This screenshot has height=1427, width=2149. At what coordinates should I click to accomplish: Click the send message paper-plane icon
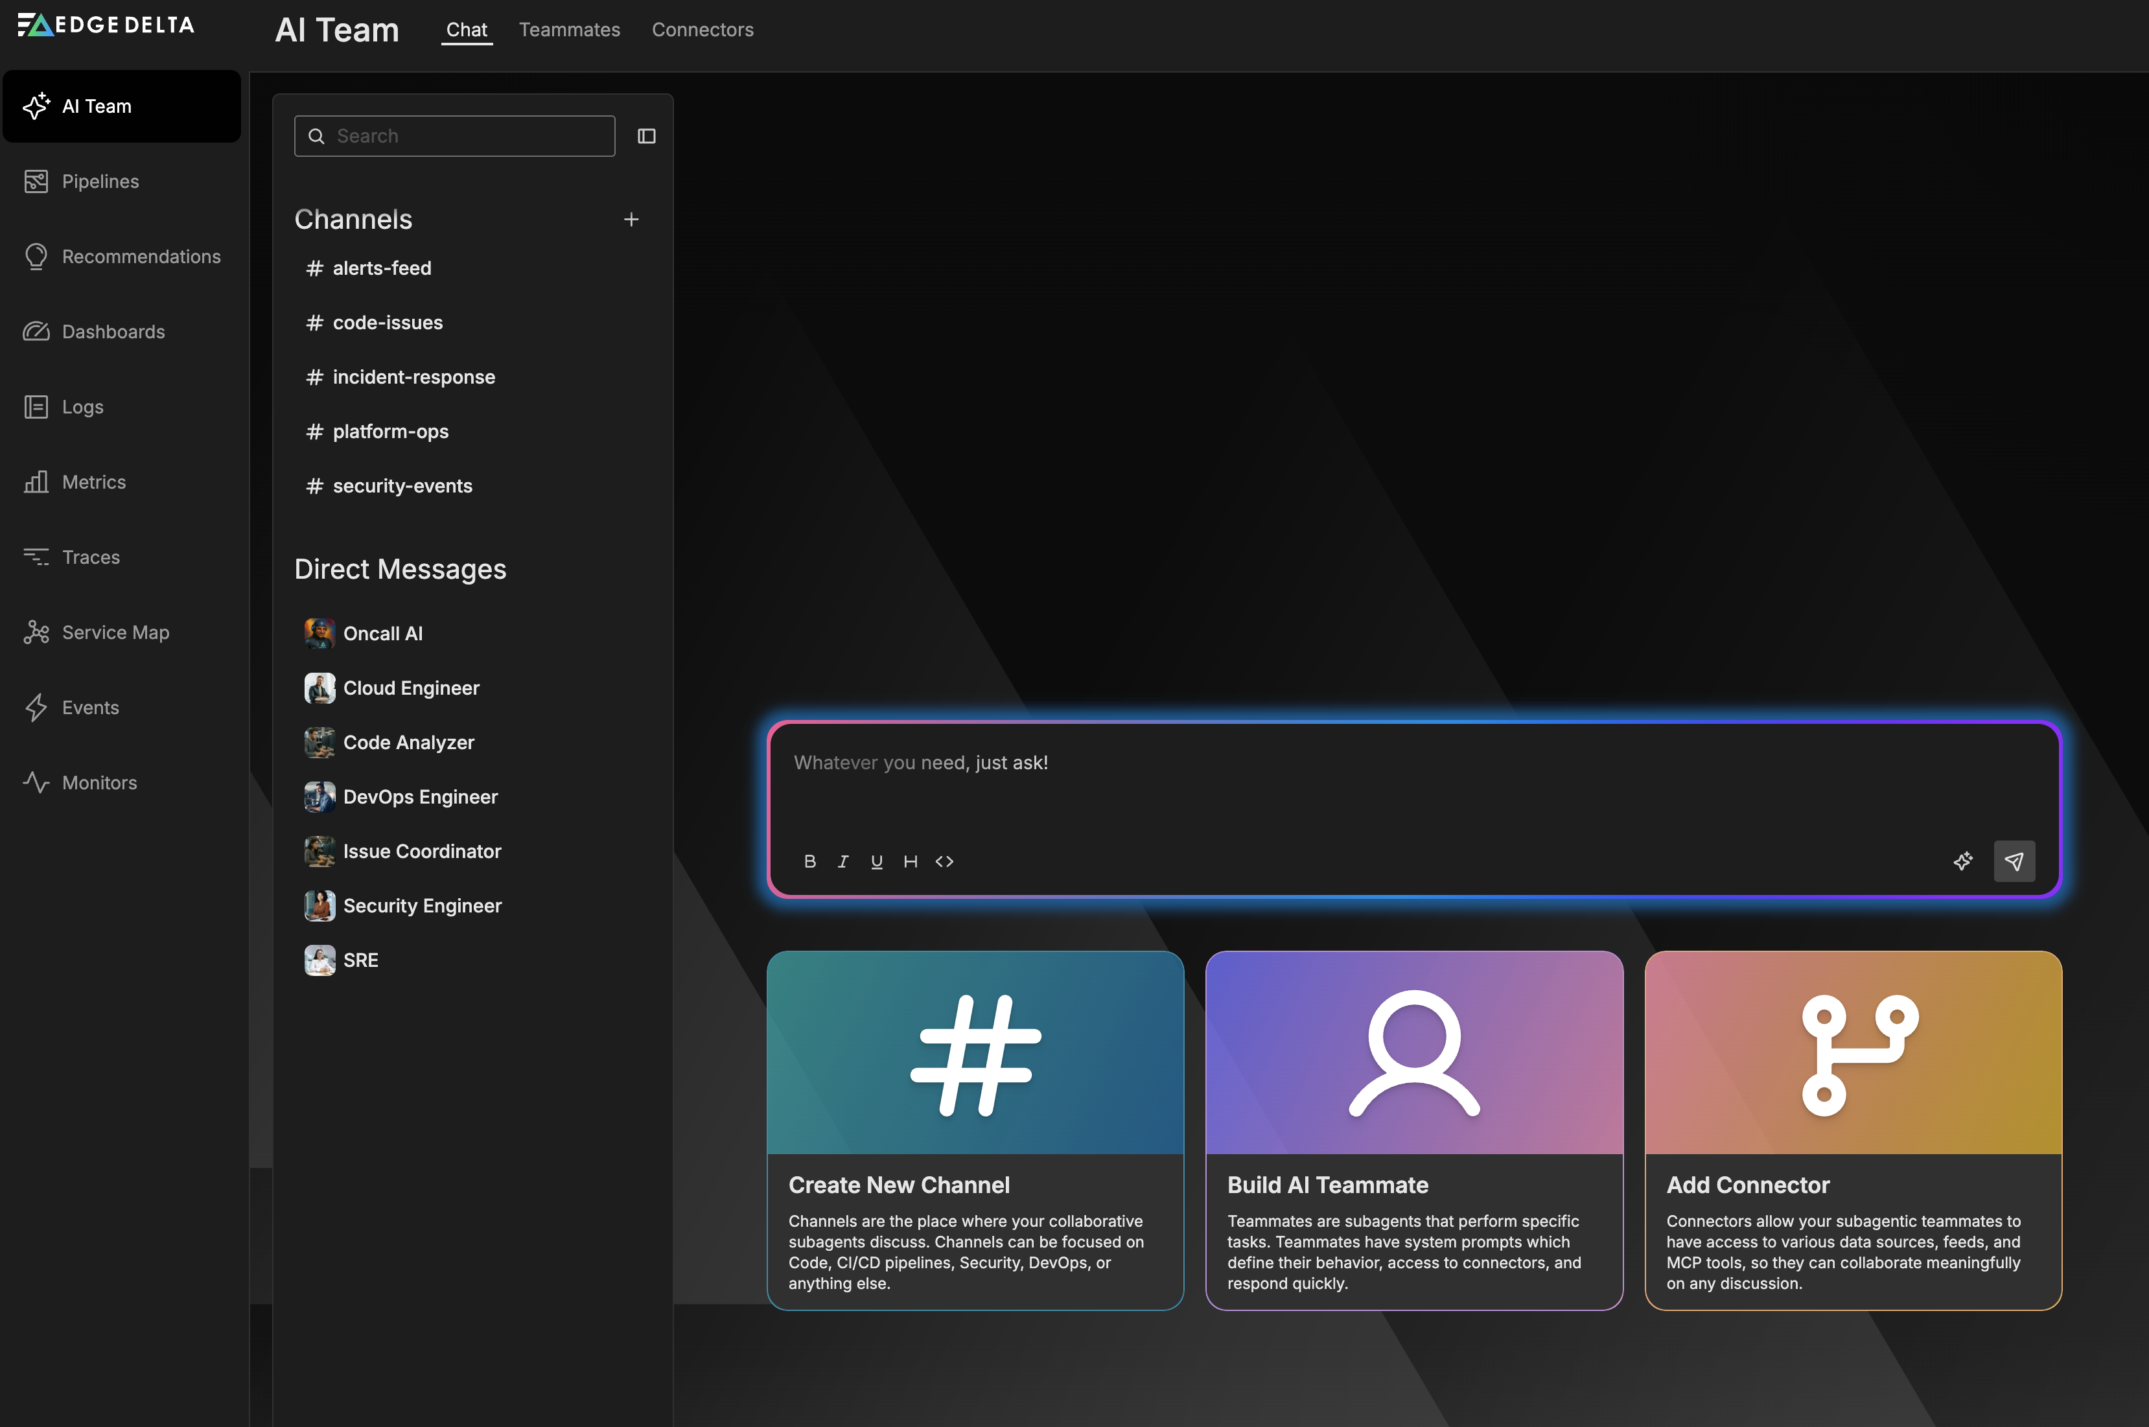[x=2014, y=861]
